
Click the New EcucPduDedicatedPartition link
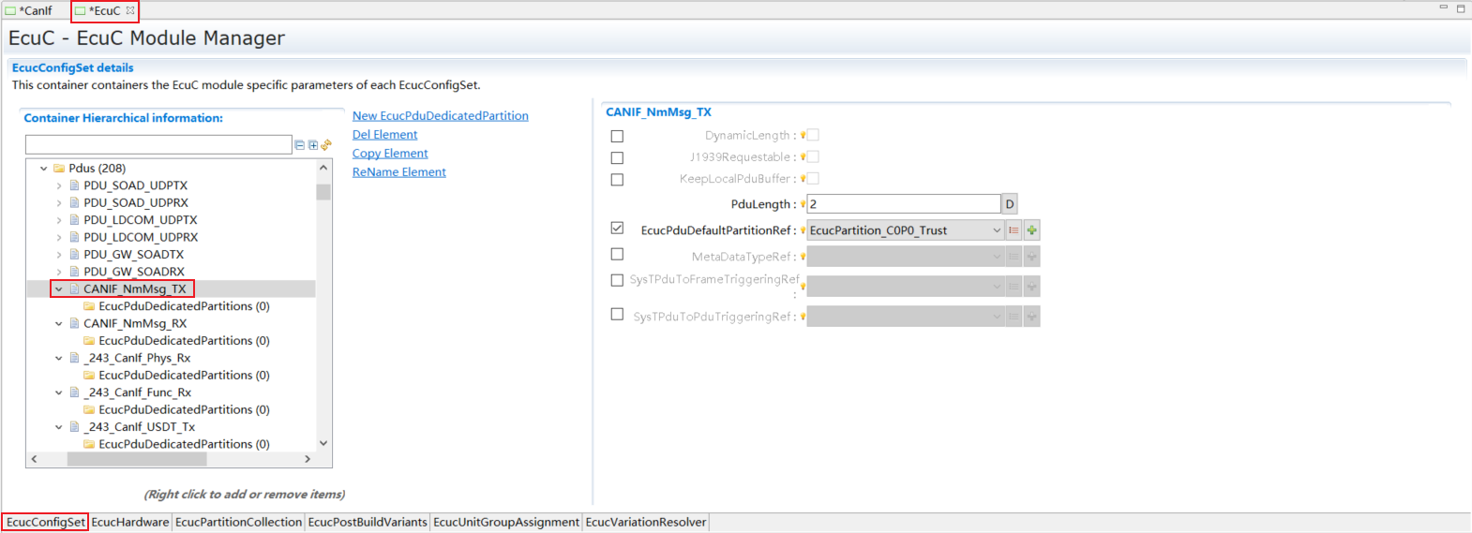click(x=440, y=116)
